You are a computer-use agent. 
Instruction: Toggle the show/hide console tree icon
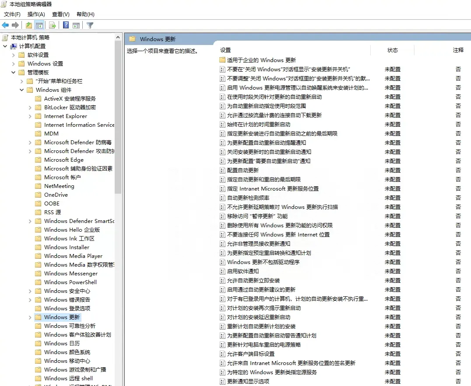(x=39, y=25)
